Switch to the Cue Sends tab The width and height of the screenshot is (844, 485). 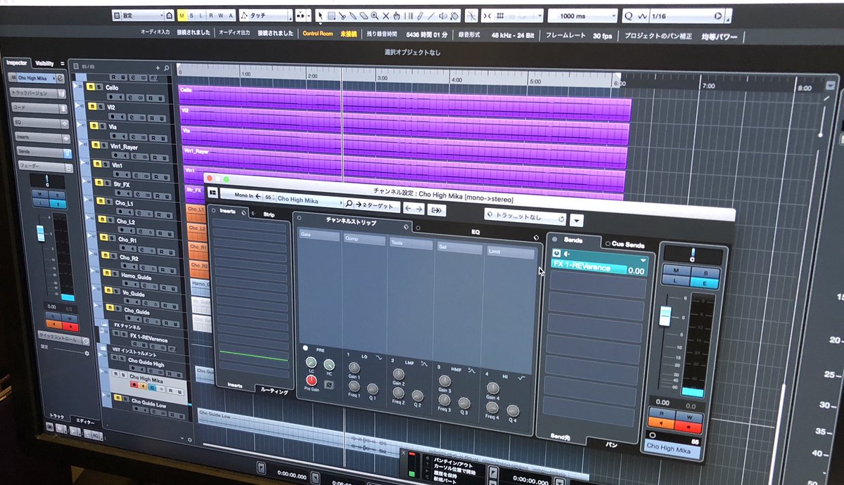click(x=628, y=245)
